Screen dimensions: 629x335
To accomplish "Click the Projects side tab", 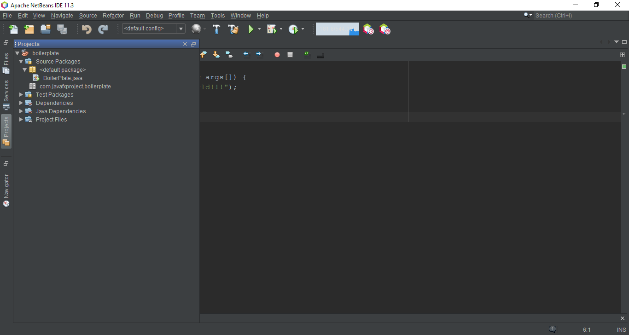I will 6,131.
